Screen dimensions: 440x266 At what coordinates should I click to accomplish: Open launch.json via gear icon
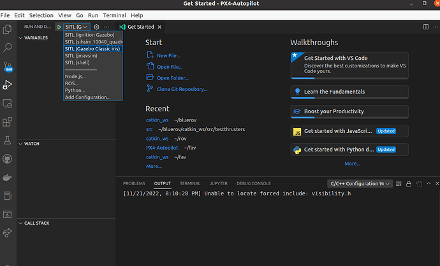tap(96, 27)
